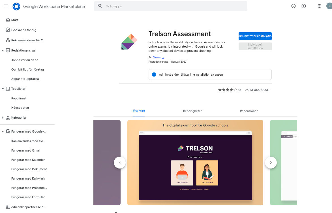Open Fungerar med Formulär

pos(27,197)
